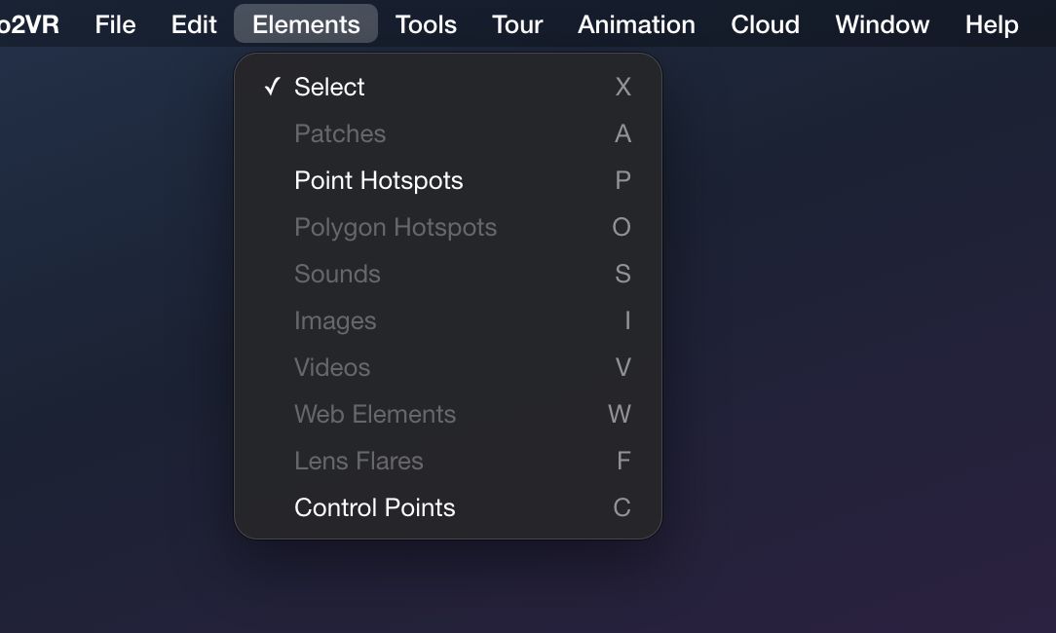Open the Tools menu
Image resolution: width=1056 pixels, height=633 pixels.
(426, 24)
